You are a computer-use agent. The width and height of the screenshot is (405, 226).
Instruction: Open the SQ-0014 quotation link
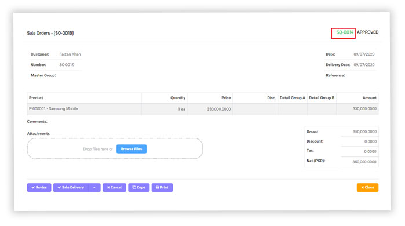click(x=345, y=32)
